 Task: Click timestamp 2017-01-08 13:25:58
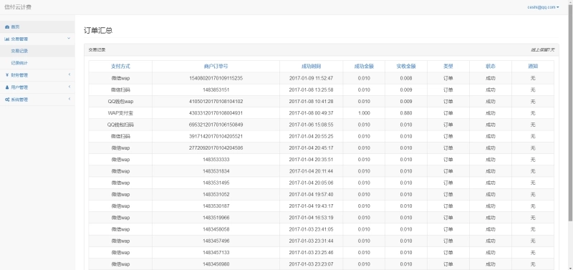pos(311,90)
